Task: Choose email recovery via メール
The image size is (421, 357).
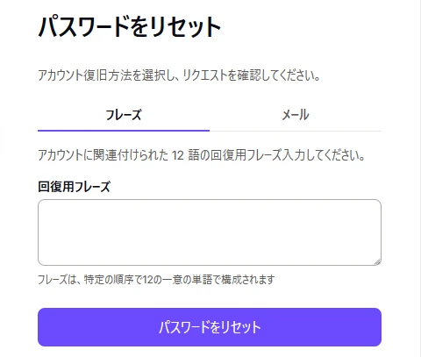Action: [296, 115]
